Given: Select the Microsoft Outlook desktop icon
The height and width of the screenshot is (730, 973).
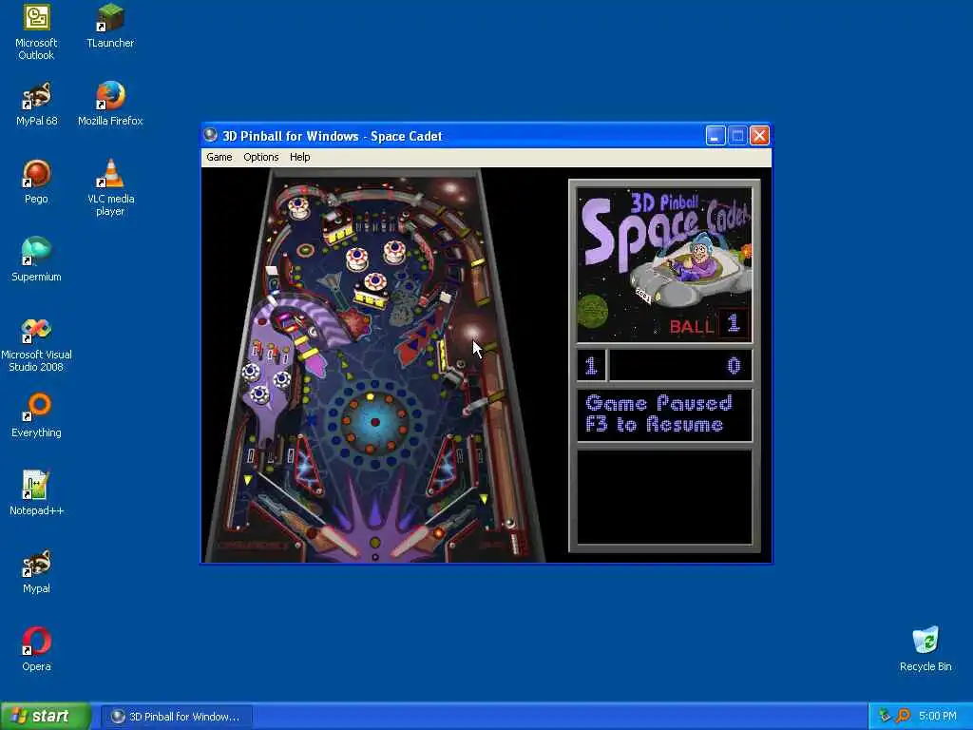Looking at the screenshot, I should point(36,32).
